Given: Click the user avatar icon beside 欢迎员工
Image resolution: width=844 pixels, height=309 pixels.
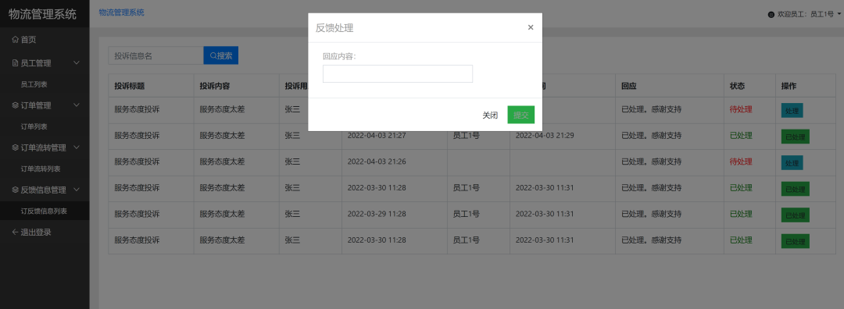Looking at the screenshot, I should coord(771,15).
